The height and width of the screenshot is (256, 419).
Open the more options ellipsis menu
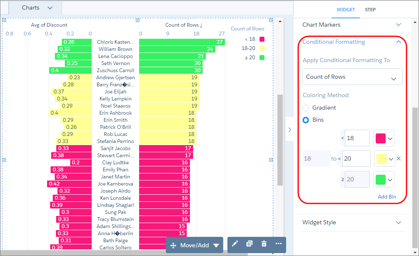point(279,244)
